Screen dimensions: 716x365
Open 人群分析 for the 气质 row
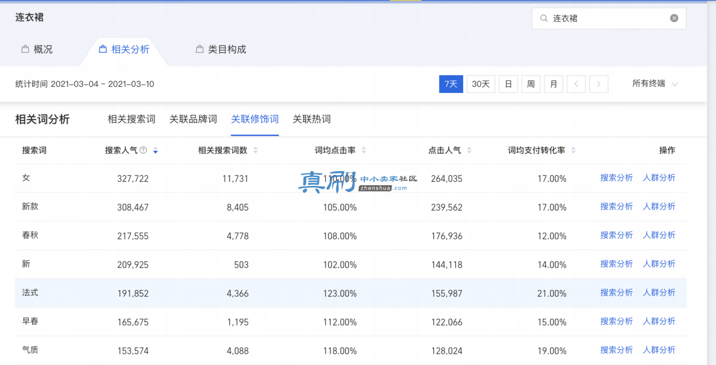point(659,350)
